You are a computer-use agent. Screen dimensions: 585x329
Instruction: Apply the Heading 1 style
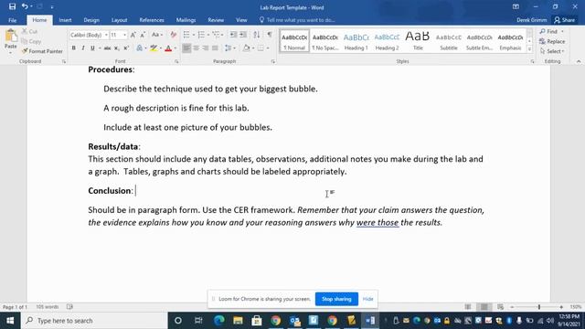(356, 41)
